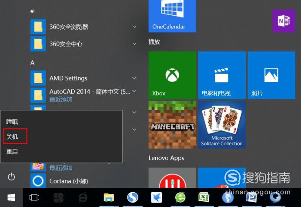Viewport: 301px width, 207px height.
Task: Open Microsoft Solitaire Collection tile
Action: [222, 125]
